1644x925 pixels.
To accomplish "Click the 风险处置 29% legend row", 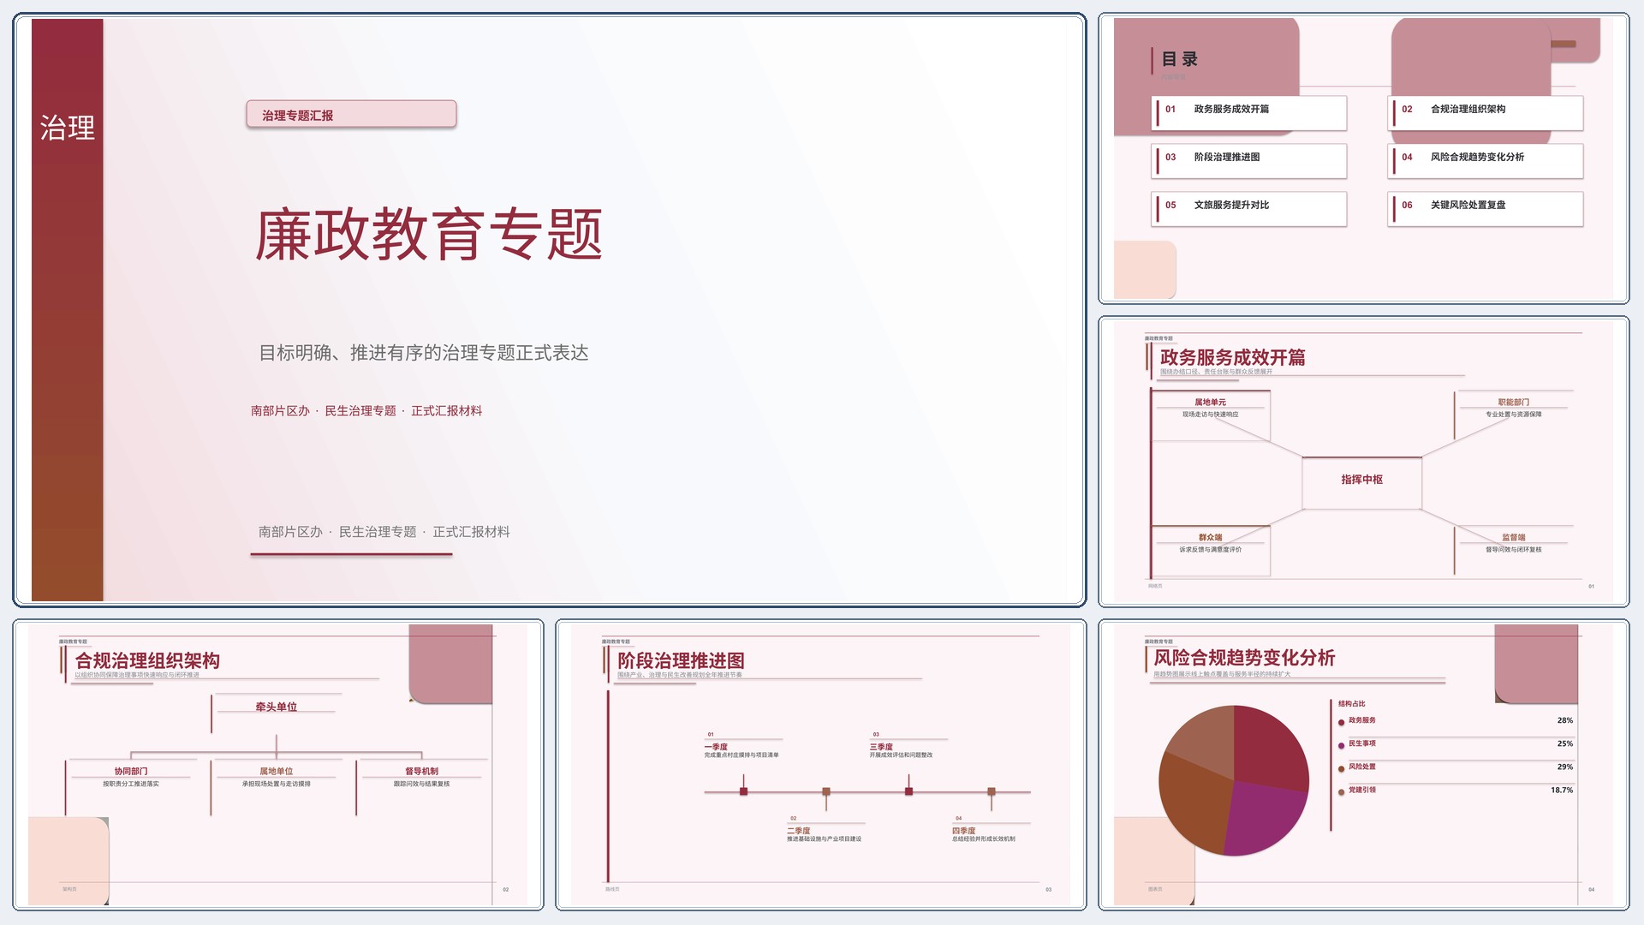I will coord(1456,767).
